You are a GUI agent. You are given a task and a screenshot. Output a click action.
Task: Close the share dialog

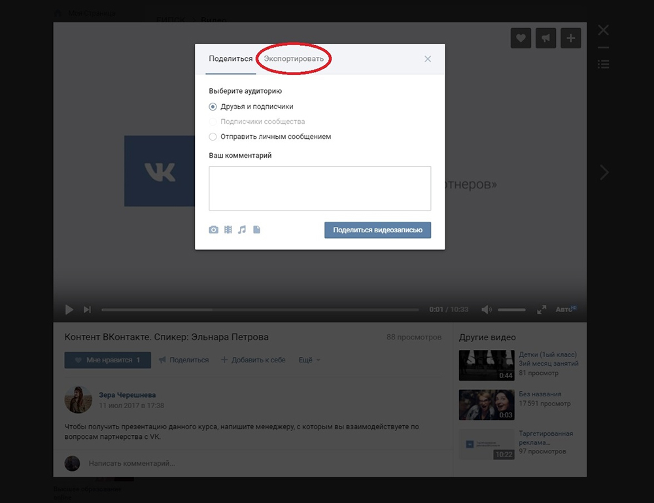pyautogui.click(x=428, y=59)
